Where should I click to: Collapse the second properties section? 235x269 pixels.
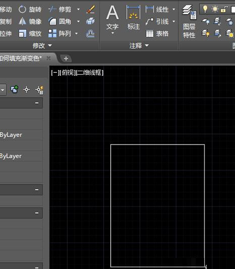click(37, 190)
